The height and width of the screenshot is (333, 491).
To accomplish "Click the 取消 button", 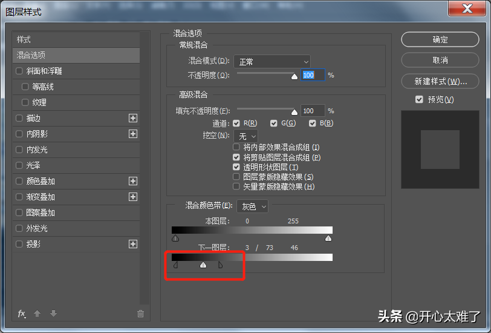I will coord(440,60).
